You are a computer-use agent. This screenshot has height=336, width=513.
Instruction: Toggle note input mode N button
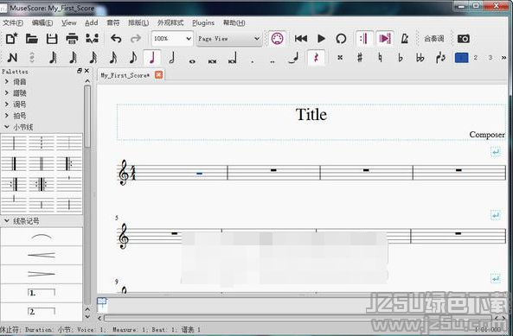(12, 58)
